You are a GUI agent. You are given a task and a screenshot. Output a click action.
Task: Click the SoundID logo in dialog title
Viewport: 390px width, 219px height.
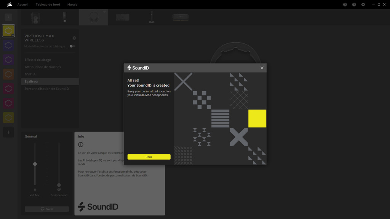[x=138, y=68]
